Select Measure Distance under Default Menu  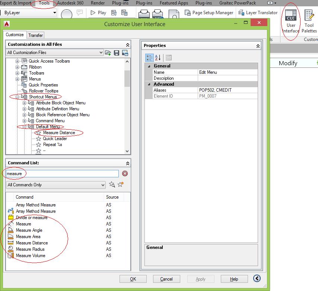point(59,133)
